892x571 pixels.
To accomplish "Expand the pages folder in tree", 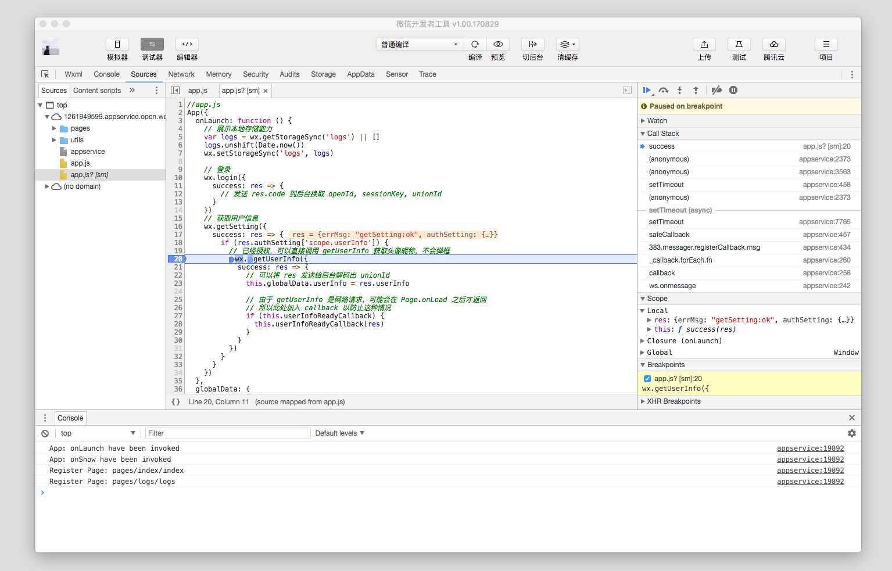I will 55,128.
